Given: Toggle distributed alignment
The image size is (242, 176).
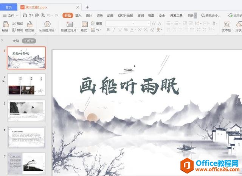Looking at the screenshot, I should point(192,30).
